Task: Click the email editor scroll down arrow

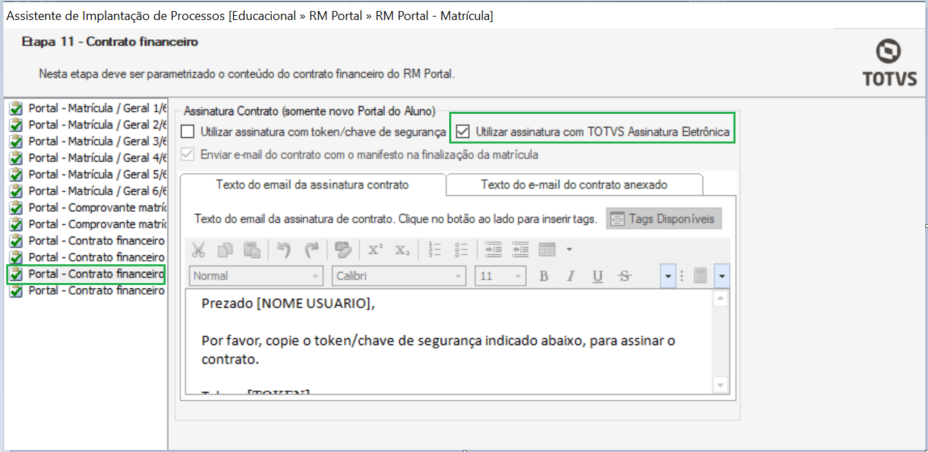Action: coord(720,385)
